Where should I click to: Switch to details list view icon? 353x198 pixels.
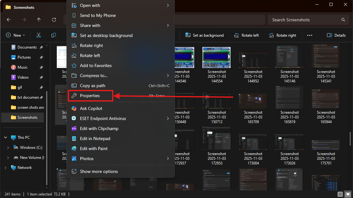pos(340,194)
